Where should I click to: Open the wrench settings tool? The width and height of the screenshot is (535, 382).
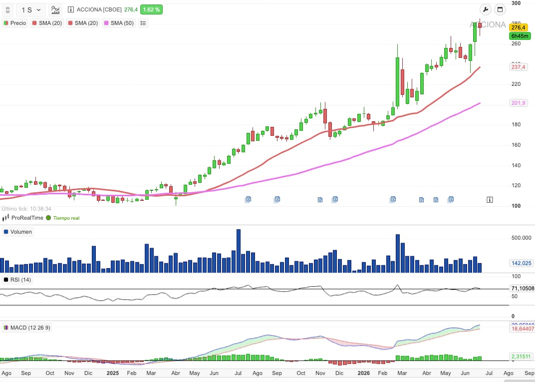point(485,9)
